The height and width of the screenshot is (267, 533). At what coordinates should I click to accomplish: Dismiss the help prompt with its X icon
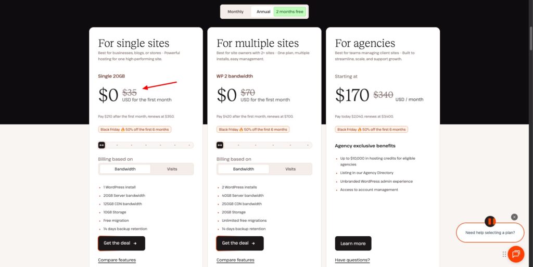[x=514, y=217]
